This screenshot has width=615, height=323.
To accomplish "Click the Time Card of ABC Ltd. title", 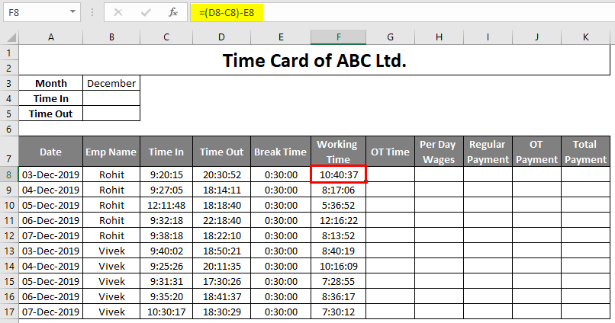I will tap(314, 61).
